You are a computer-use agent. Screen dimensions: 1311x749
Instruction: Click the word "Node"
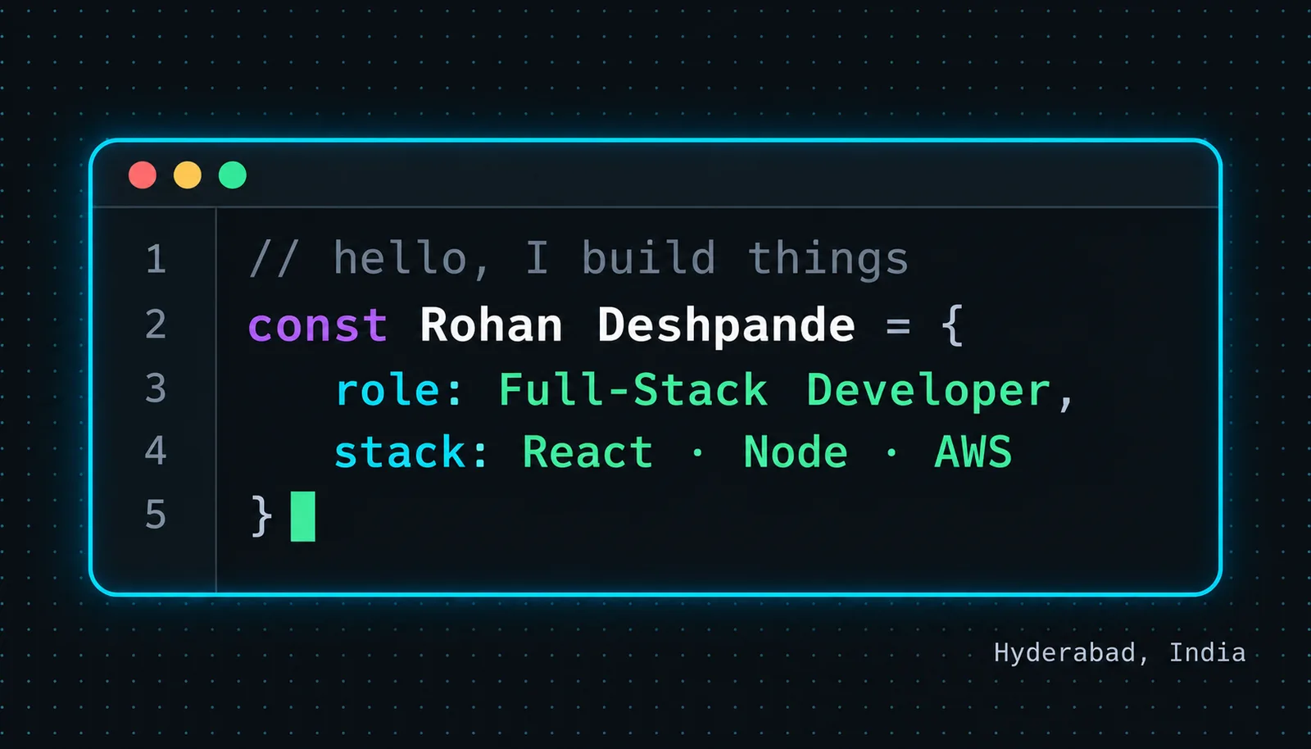pyautogui.click(x=796, y=452)
